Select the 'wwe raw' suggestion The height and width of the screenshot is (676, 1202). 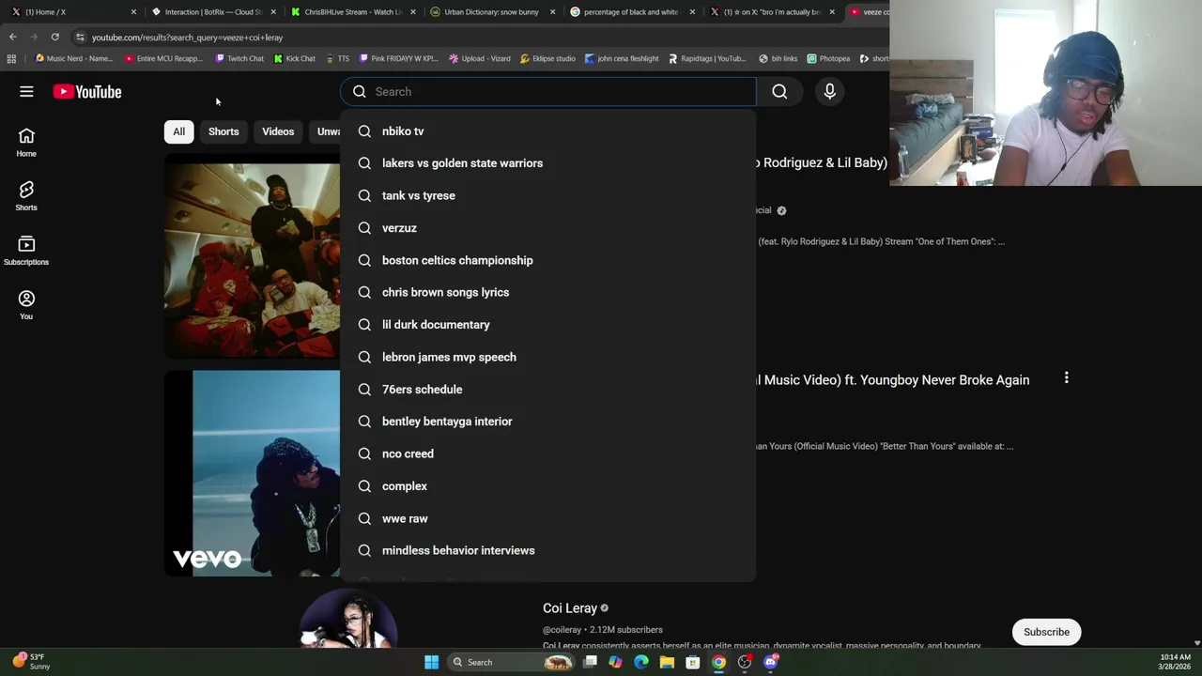(548, 518)
